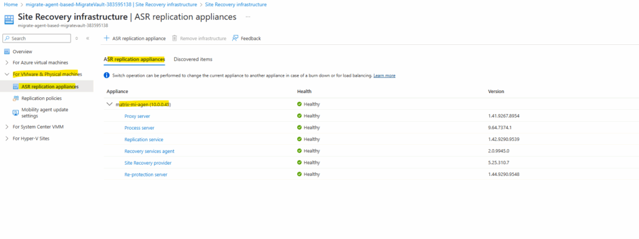The width and height of the screenshot is (639, 239).
Task: Focus the sidebar Search box
Action: pyautogui.click(x=36, y=38)
